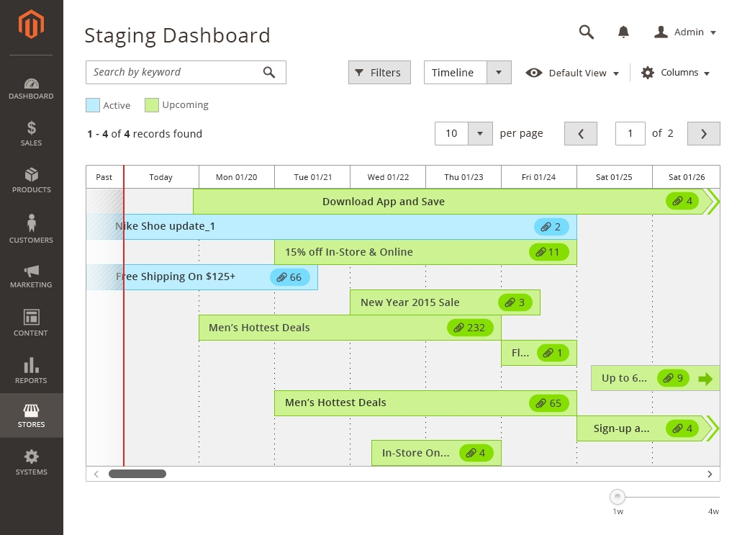Open notifications bell icon
Image resolution: width=737 pixels, height=535 pixels.
point(623,32)
